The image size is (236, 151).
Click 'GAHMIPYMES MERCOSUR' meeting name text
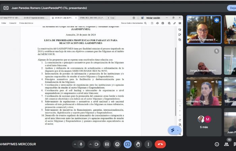[18, 144]
